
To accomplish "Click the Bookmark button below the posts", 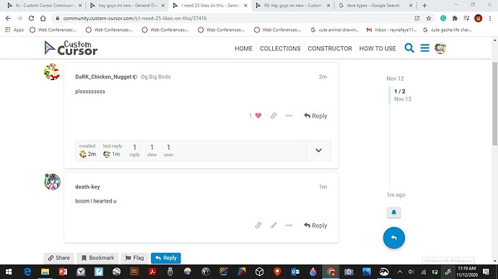I will coord(98,258).
